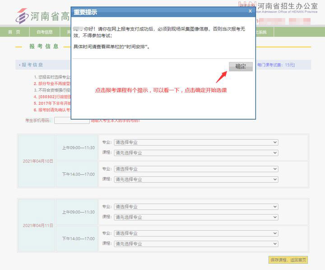
Task: Click the 保存课程，返回首页 button
Action: click(x=288, y=260)
